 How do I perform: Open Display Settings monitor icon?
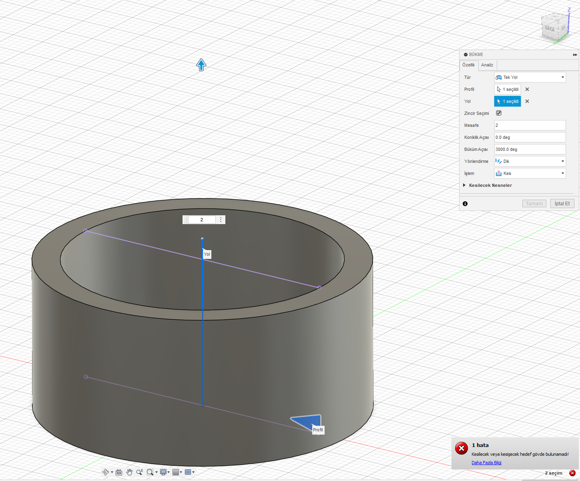[163, 472]
